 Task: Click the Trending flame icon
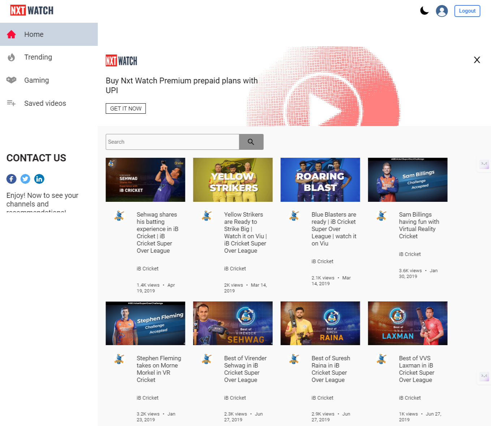click(12, 57)
